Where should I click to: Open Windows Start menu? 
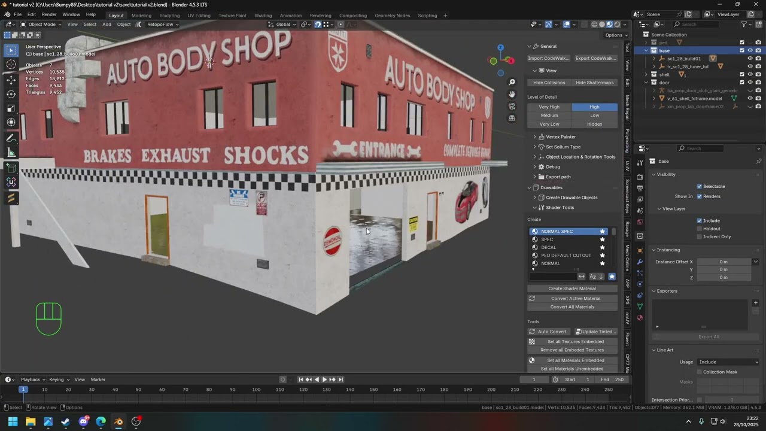pyautogui.click(x=13, y=421)
